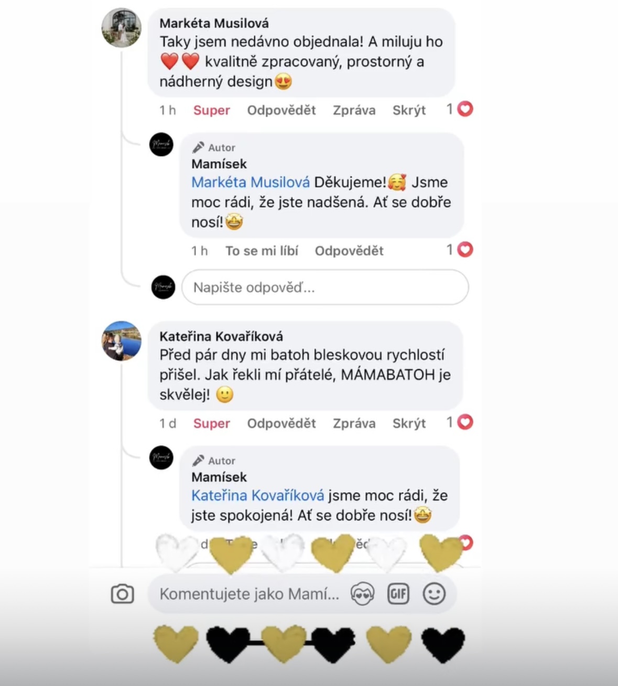
Task: Open the GIF picker icon
Action: (x=398, y=593)
